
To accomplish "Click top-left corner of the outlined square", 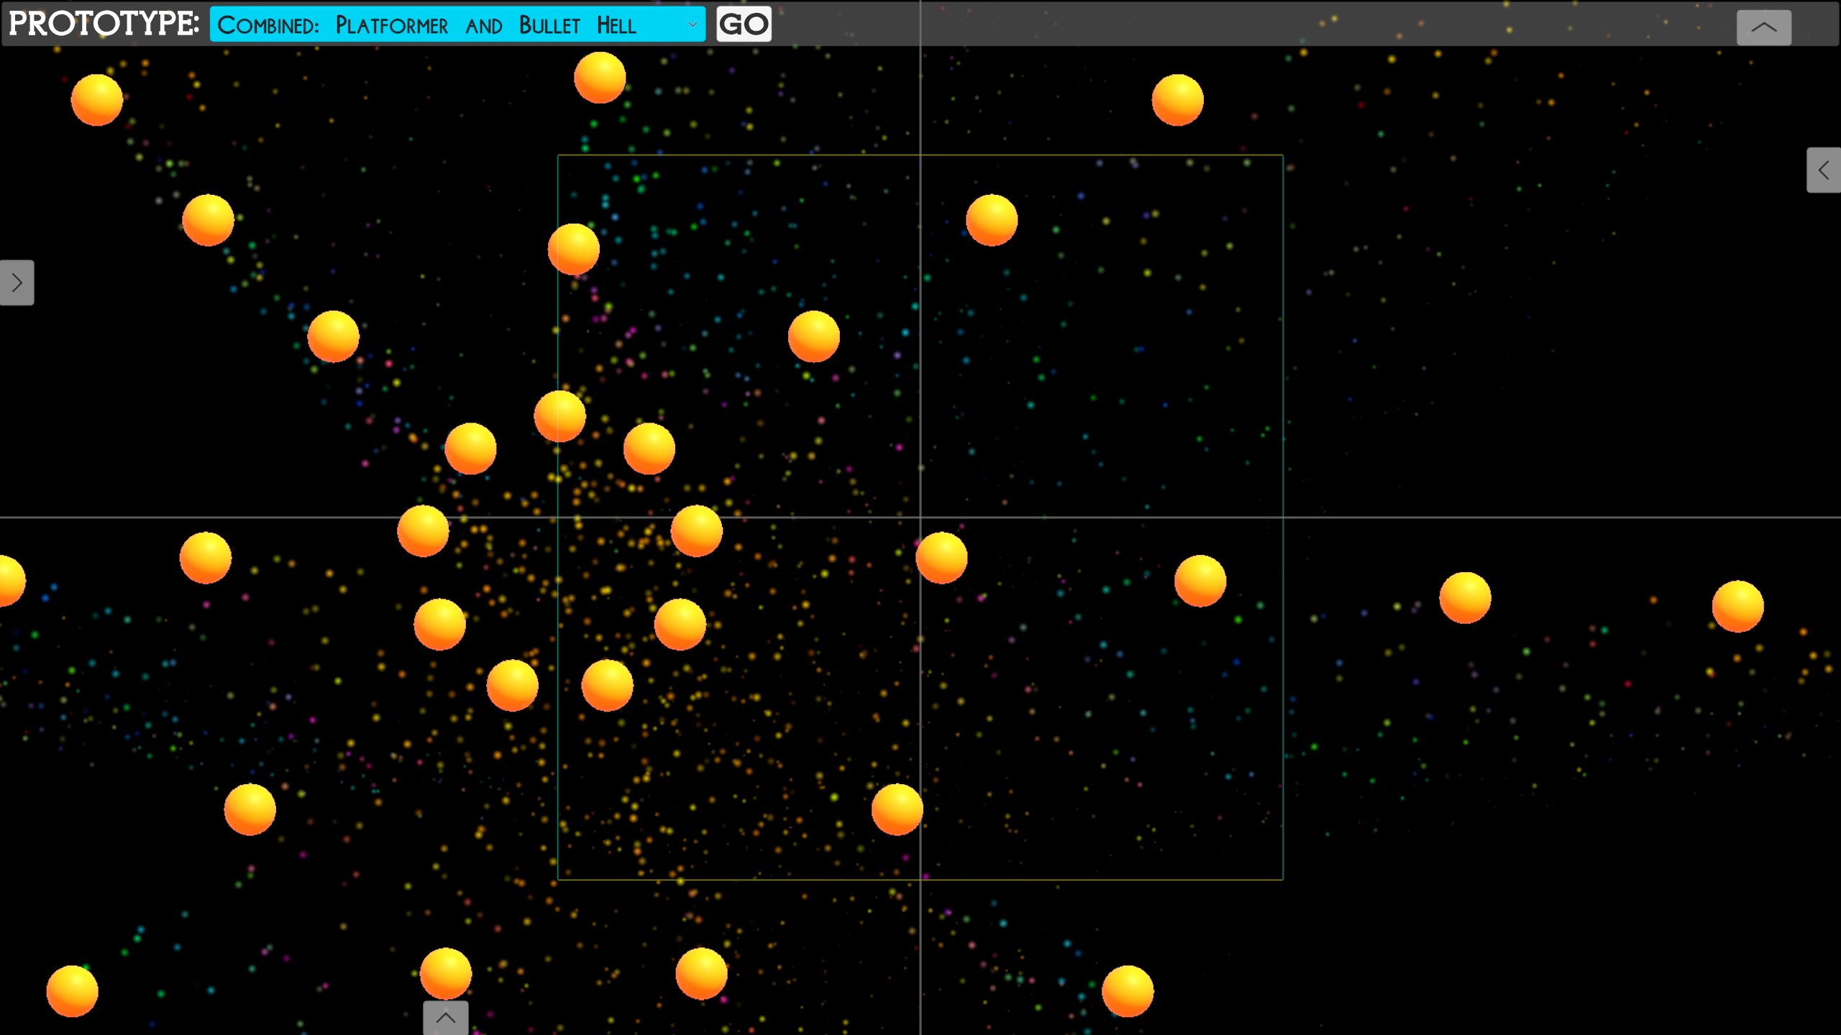I will tap(558, 155).
